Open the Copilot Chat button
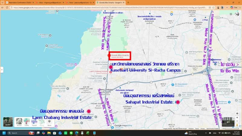The width and height of the screenshot is (242, 136). pos(234,8)
